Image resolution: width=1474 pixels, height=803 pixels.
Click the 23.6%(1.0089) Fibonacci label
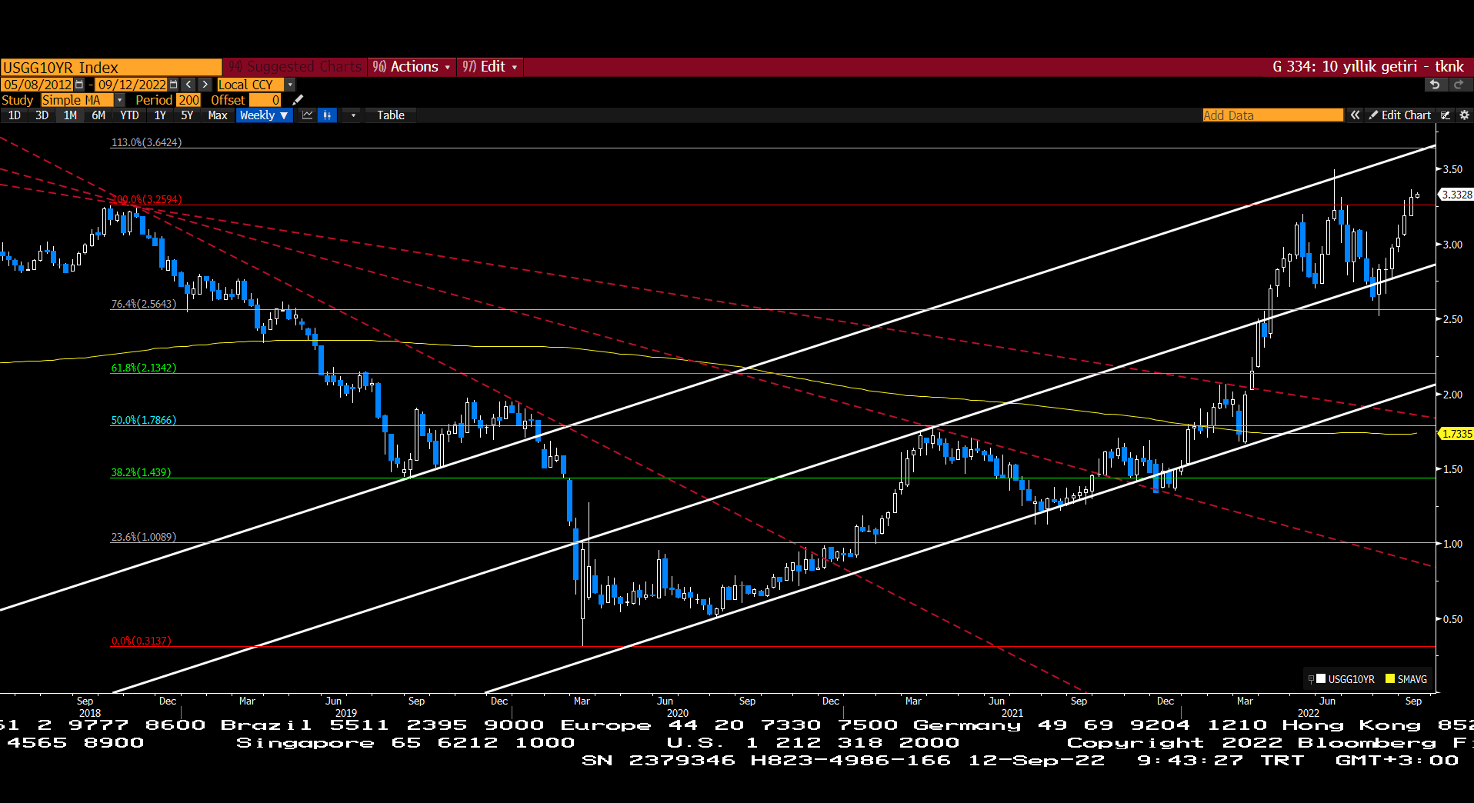coord(144,537)
